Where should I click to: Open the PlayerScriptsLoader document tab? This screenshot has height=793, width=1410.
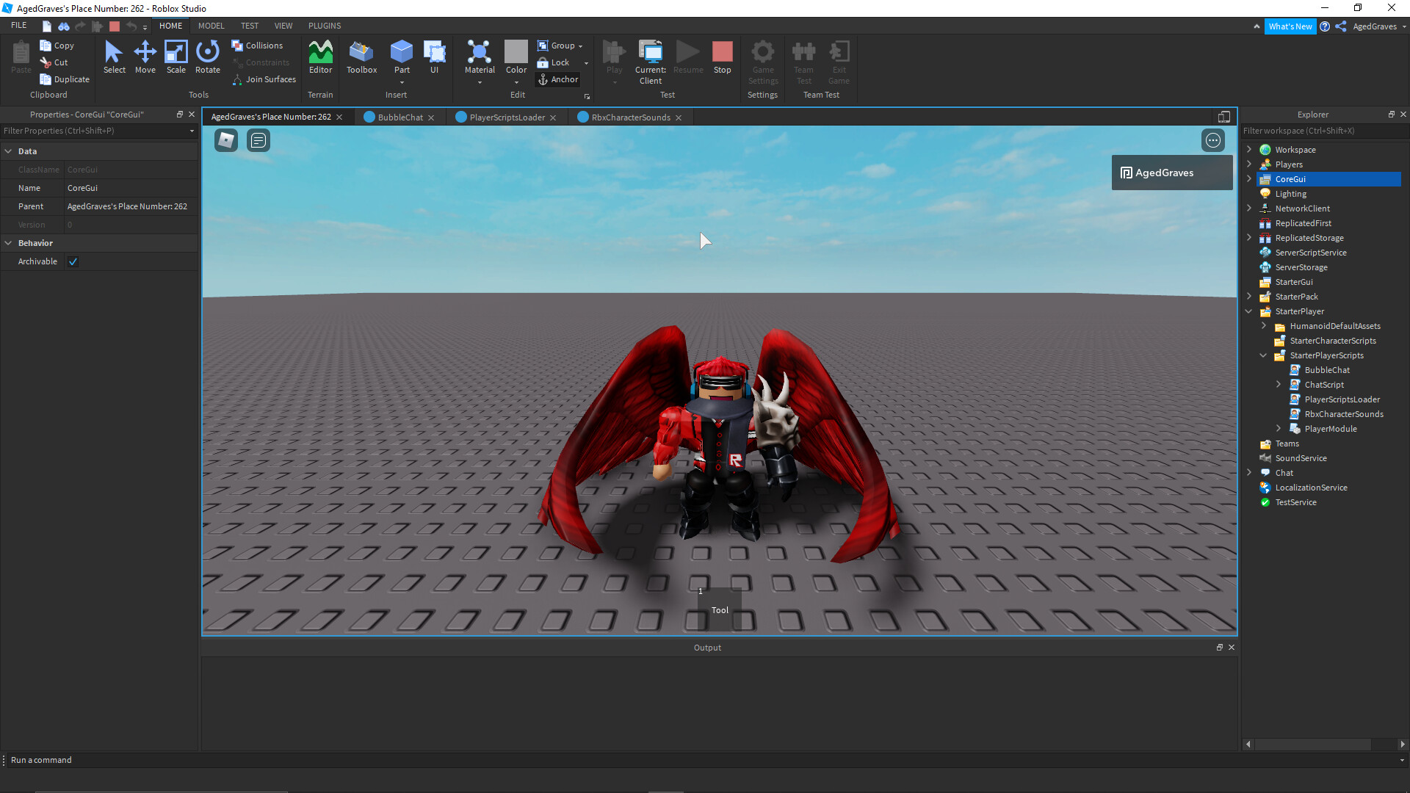pyautogui.click(x=507, y=117)
